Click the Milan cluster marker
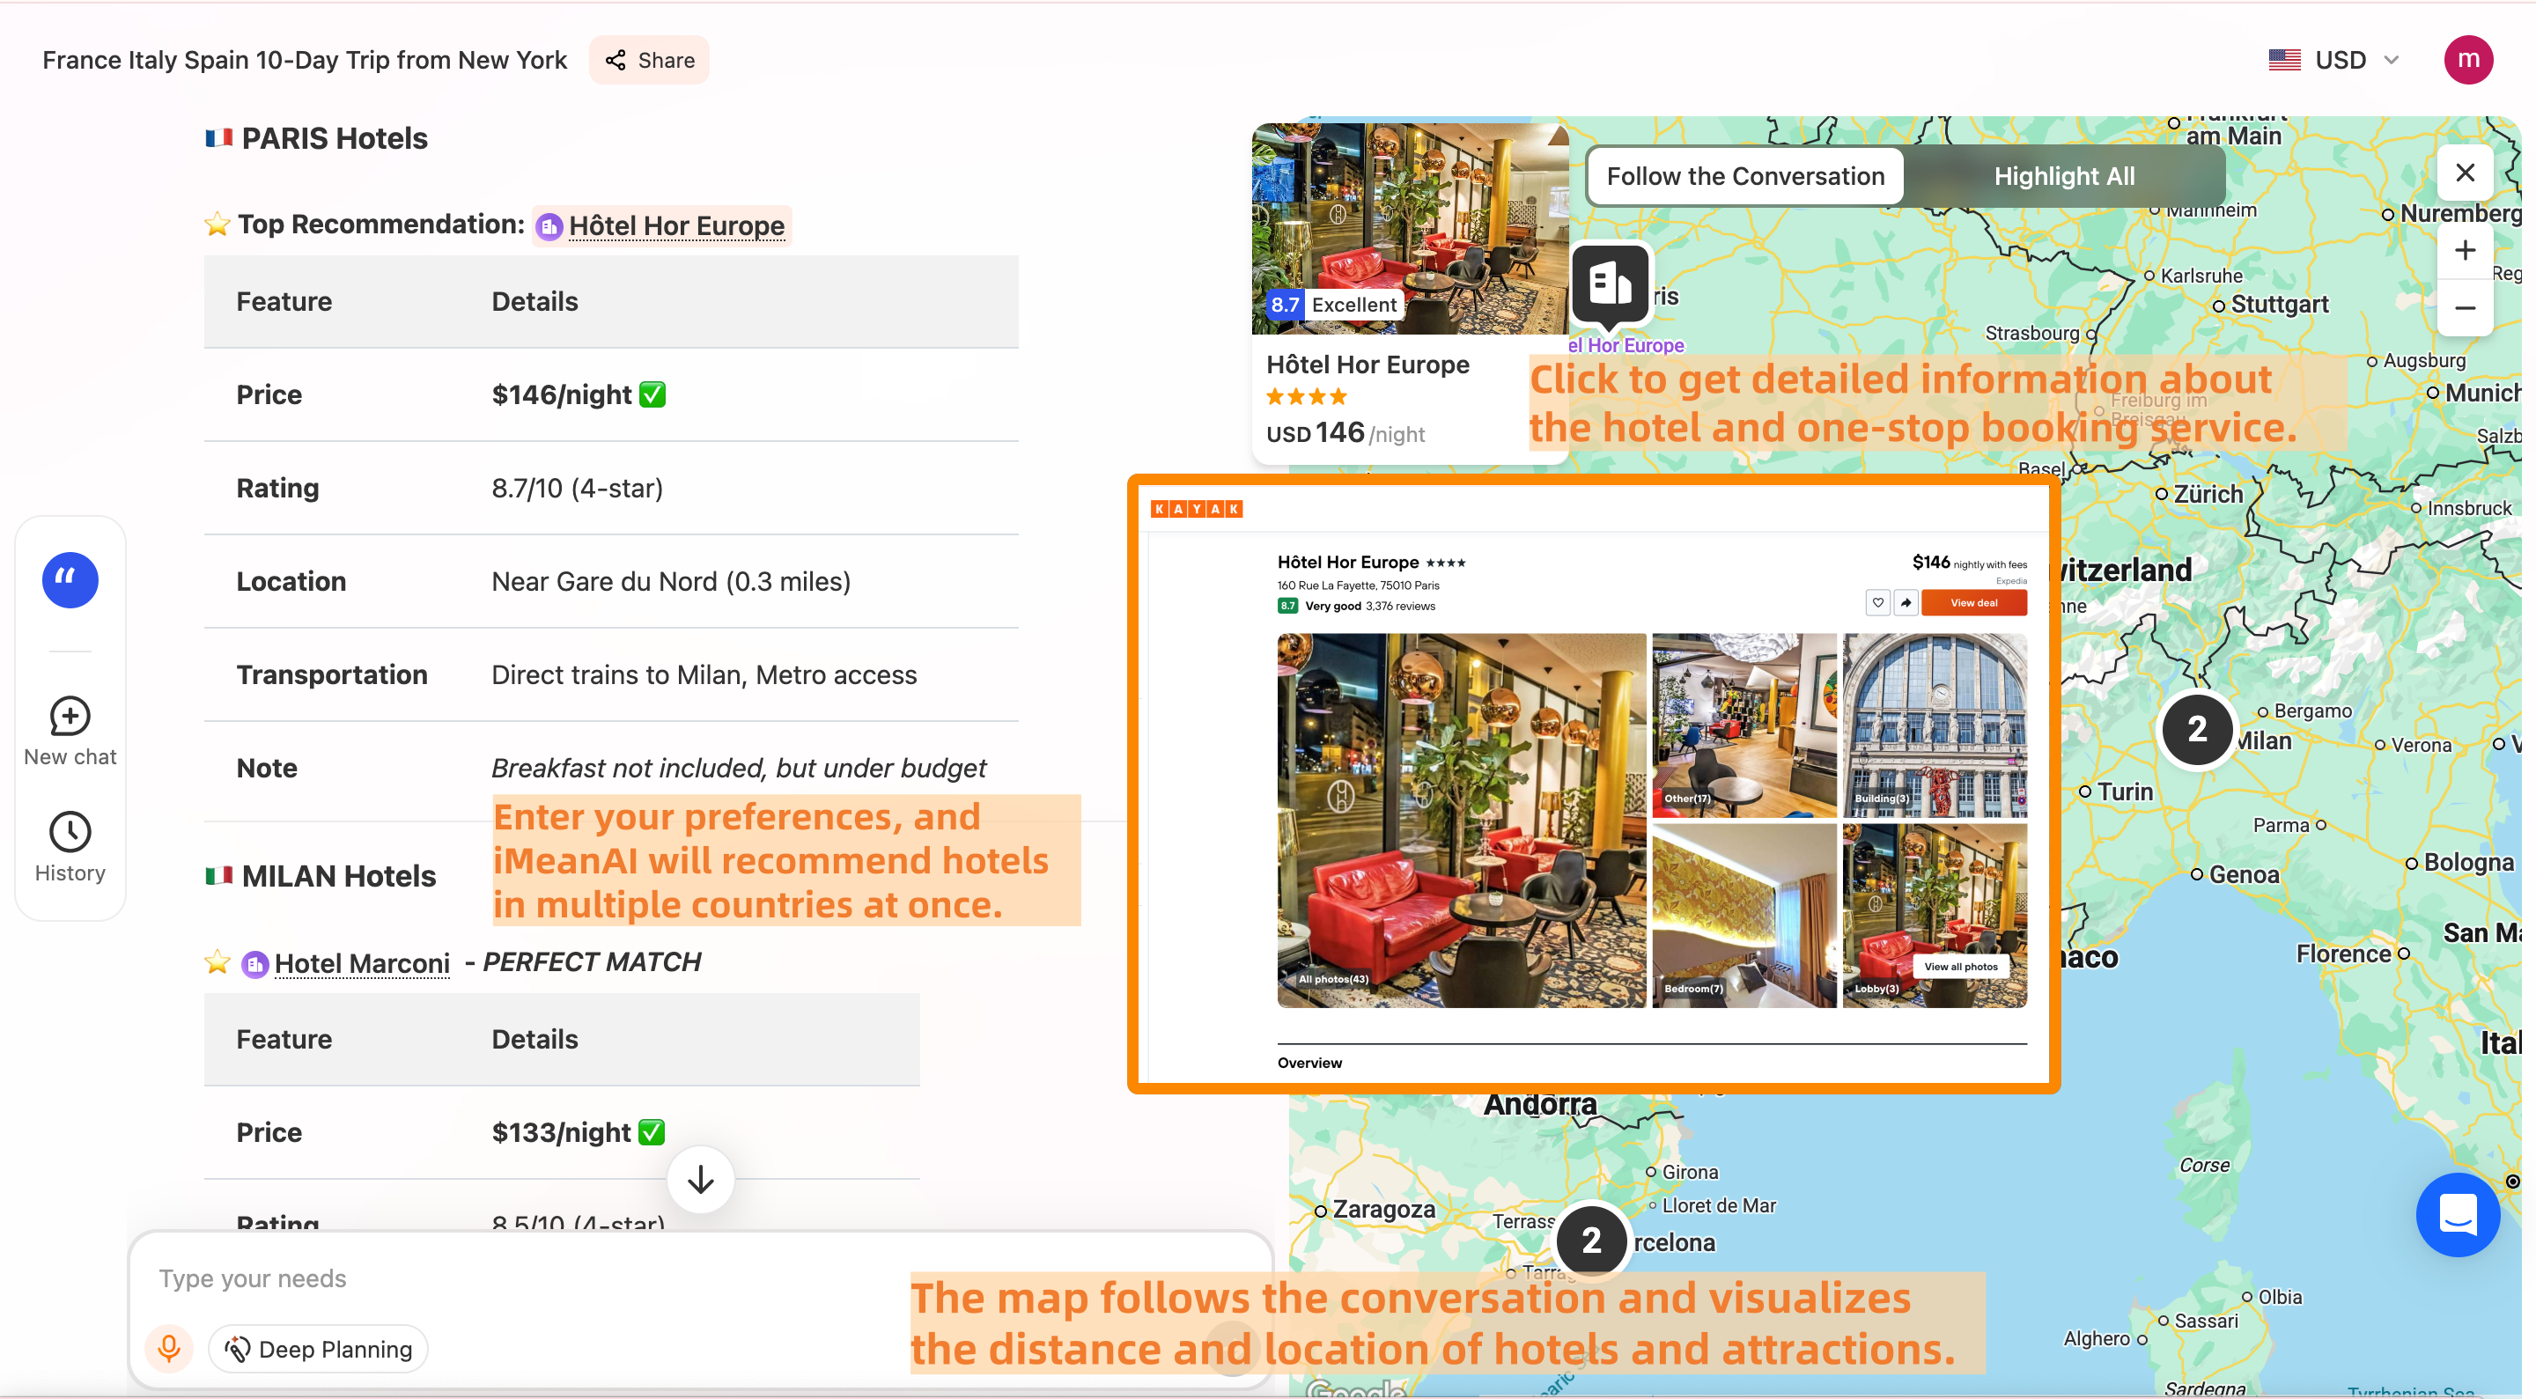Viewport: 2536px width, 1399px height. tap(2196, 730)
